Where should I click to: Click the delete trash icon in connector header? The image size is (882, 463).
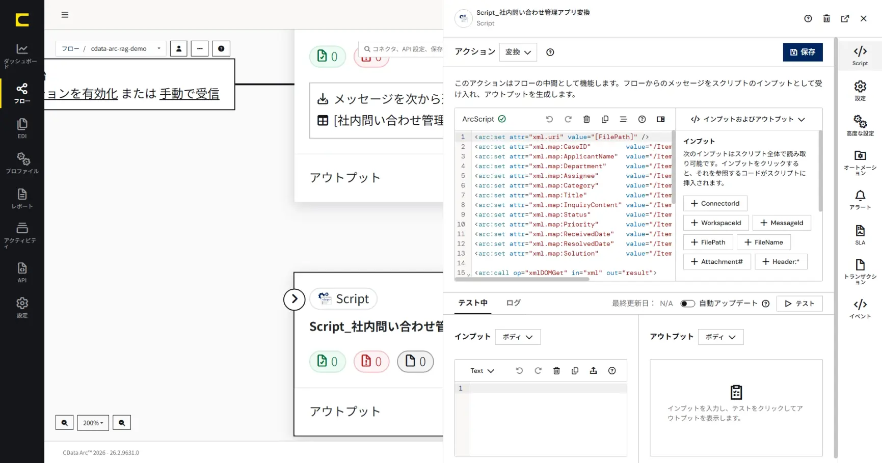click(x=826, y=18)
